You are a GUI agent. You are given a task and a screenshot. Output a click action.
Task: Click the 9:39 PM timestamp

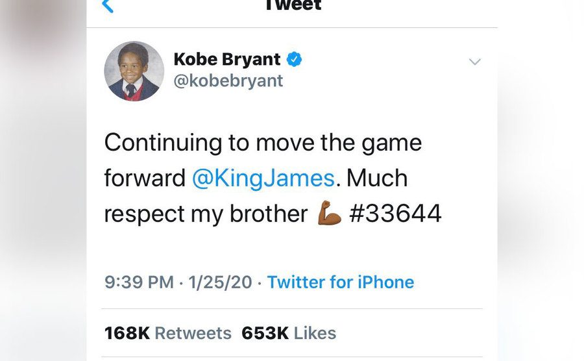coord(139,282)
